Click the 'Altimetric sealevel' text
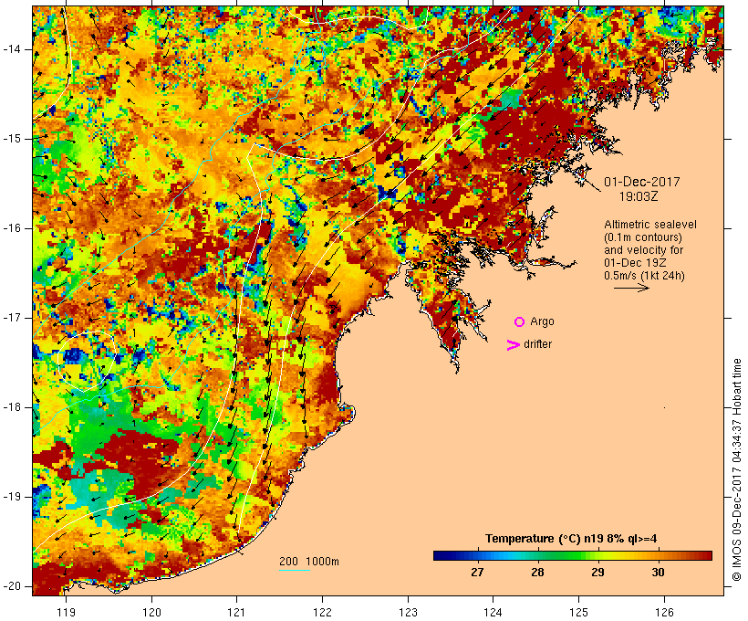Image resolution: width=748 pixels, height=621 pixels. click(x=650, y=225)
